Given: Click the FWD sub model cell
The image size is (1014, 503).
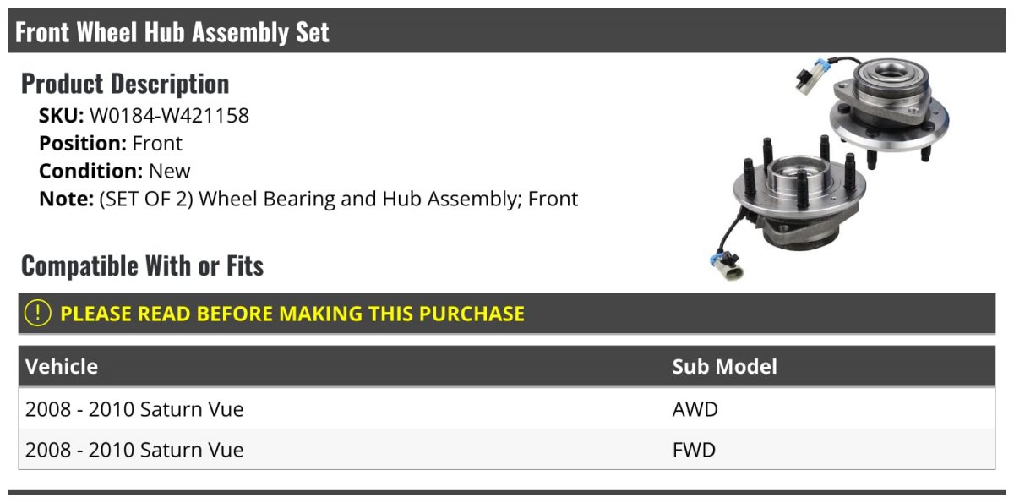Looking at the screenshot, I should (694, 450).
